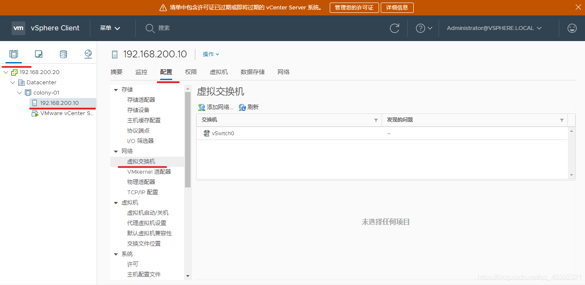
Task: Collapse the 192.168.200.20 tree node
Action: pos(6,72)
